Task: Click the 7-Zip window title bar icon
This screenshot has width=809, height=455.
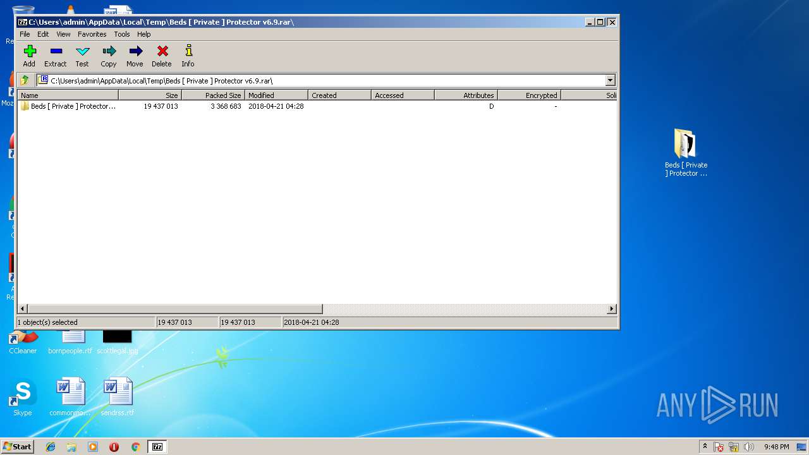Action: pos(23,22)
